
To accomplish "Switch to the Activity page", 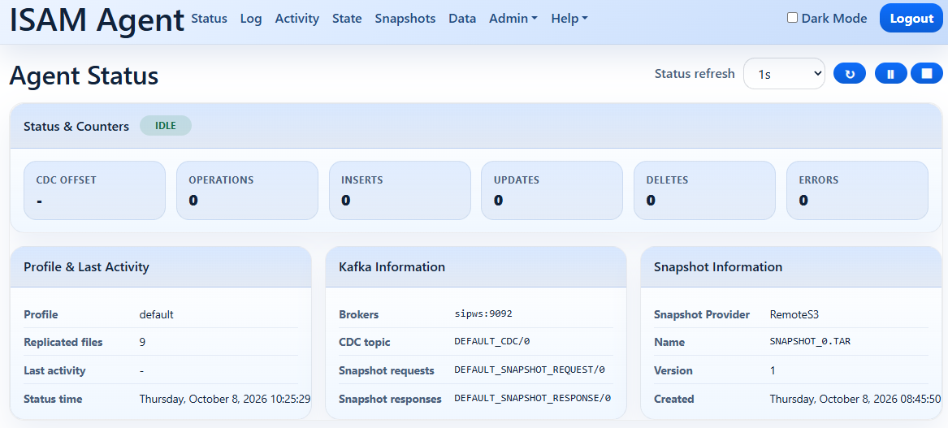I will (x=297, y=19).
